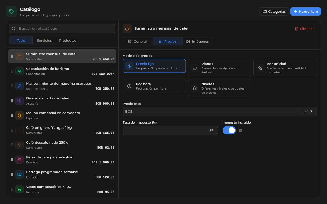This screenshot has width=327, height=204.
Task: Click the BOB 180.00/h price
Action: point(103,74)
